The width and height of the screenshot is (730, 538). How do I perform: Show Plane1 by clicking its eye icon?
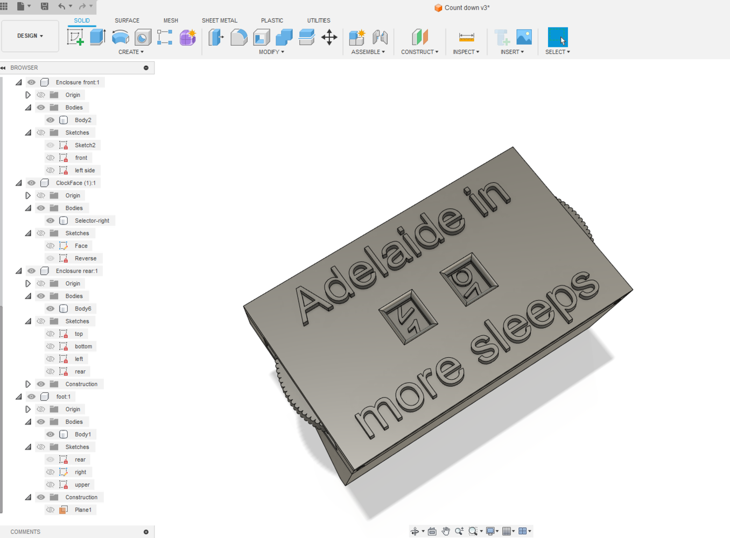[x=51, y=510]
